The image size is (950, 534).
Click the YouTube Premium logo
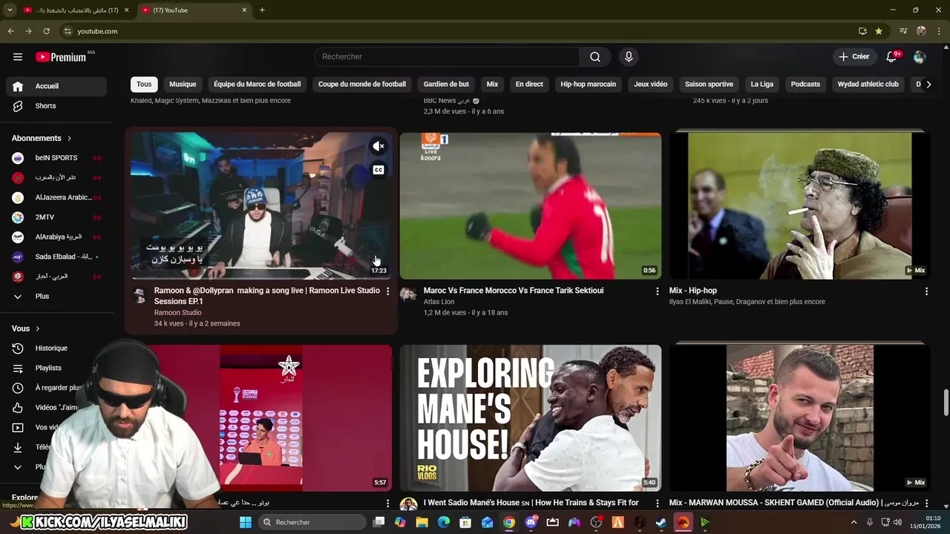[x=61, y=57]
